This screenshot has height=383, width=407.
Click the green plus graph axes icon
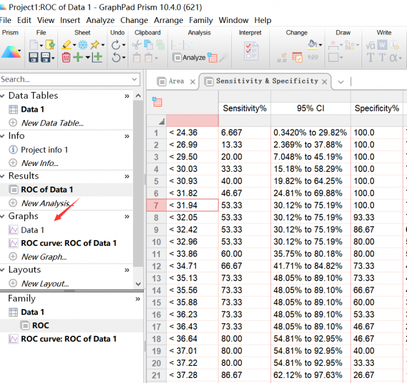[x=97, y=57]
